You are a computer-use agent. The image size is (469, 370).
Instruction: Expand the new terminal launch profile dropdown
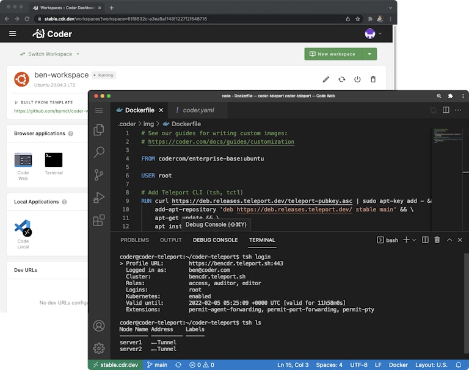(414, 240)
